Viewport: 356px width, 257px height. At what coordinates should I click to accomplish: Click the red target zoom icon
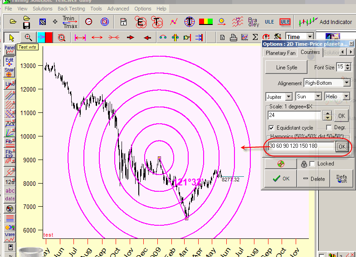(x=61, y=38)
